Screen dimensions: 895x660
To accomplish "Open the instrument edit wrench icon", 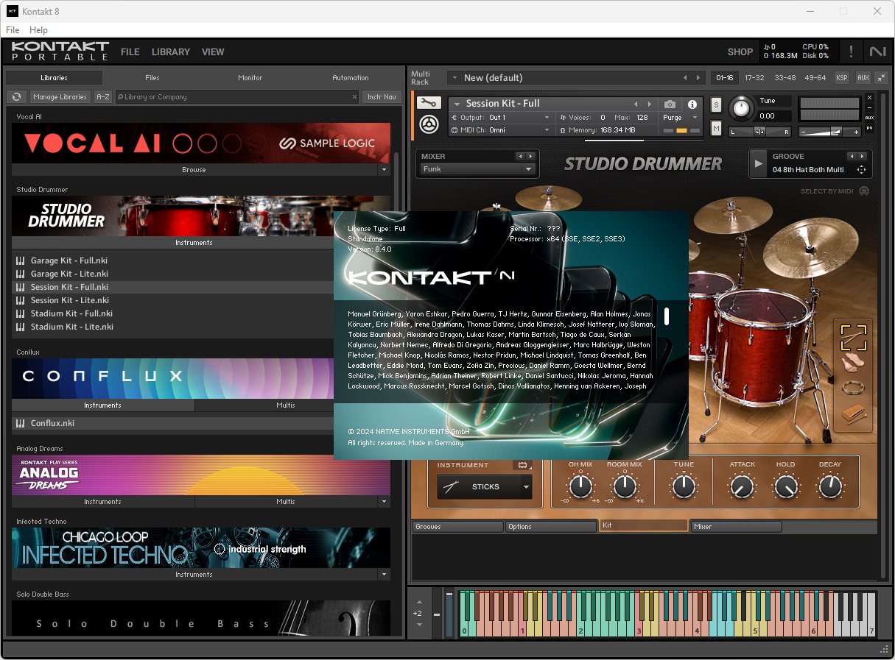I will 428,104.
